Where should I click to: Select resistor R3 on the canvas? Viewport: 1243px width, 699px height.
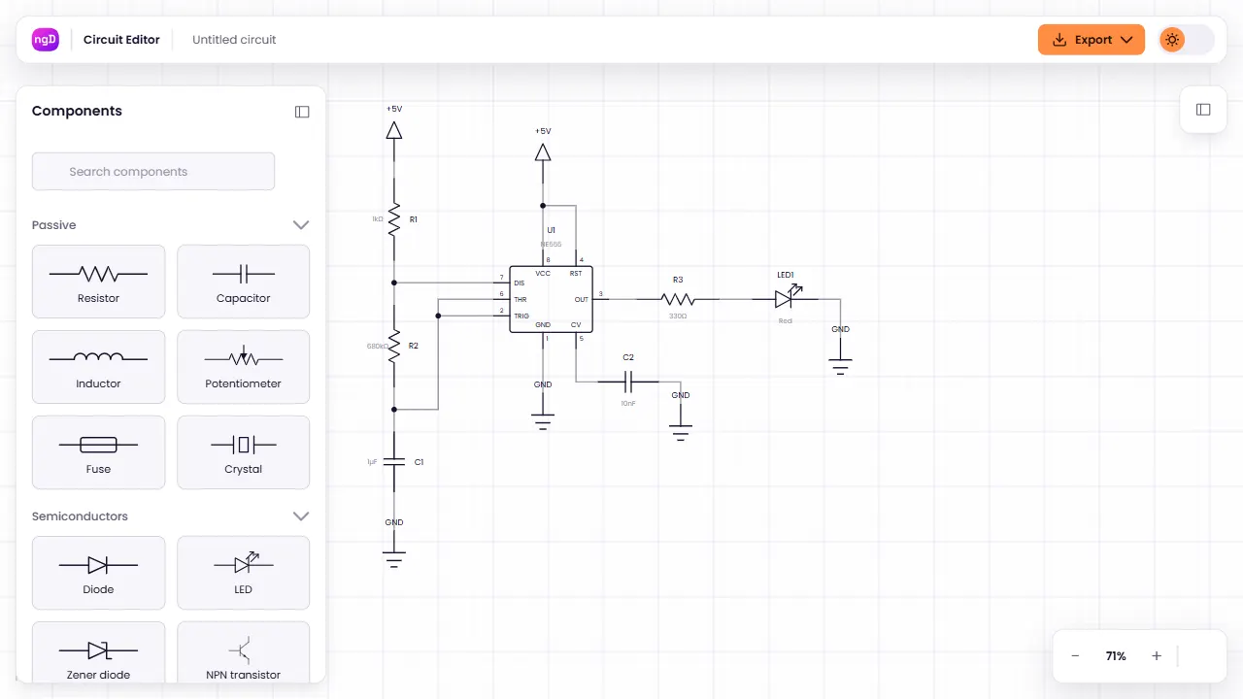click(x=678, y=299)
